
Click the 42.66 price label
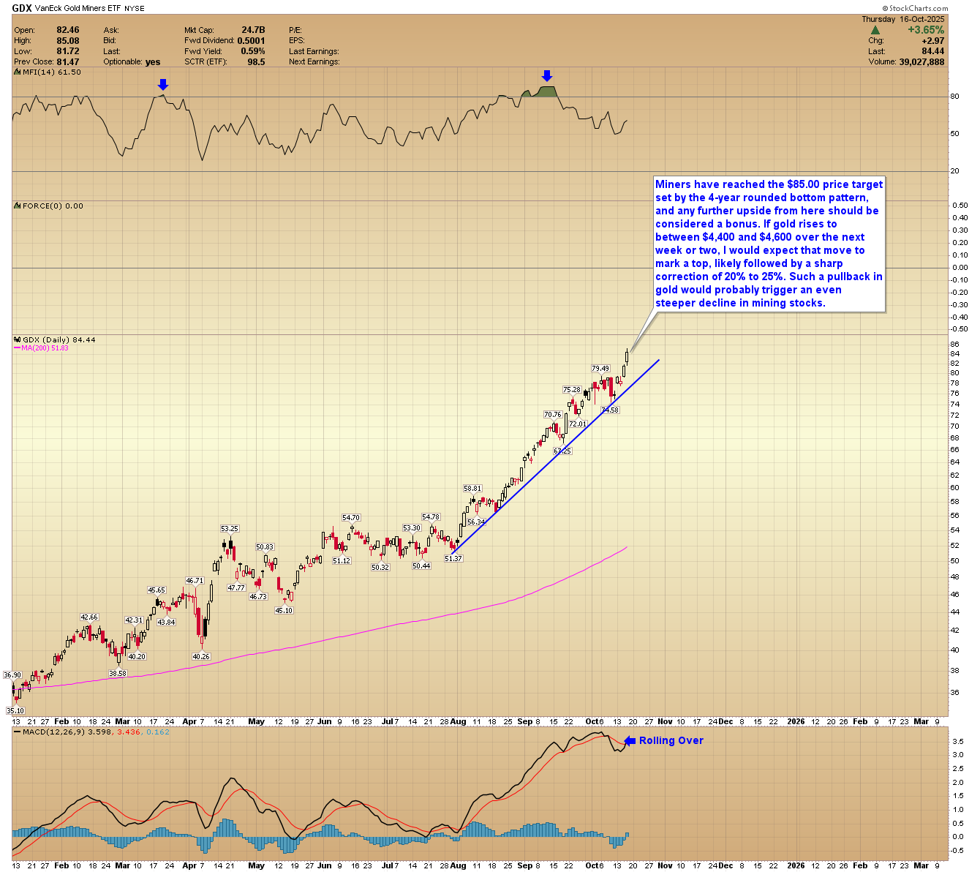coord(89,617)
